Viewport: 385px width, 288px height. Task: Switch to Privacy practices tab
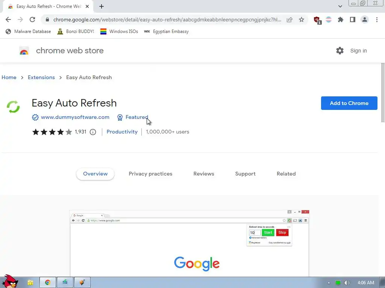150,174
